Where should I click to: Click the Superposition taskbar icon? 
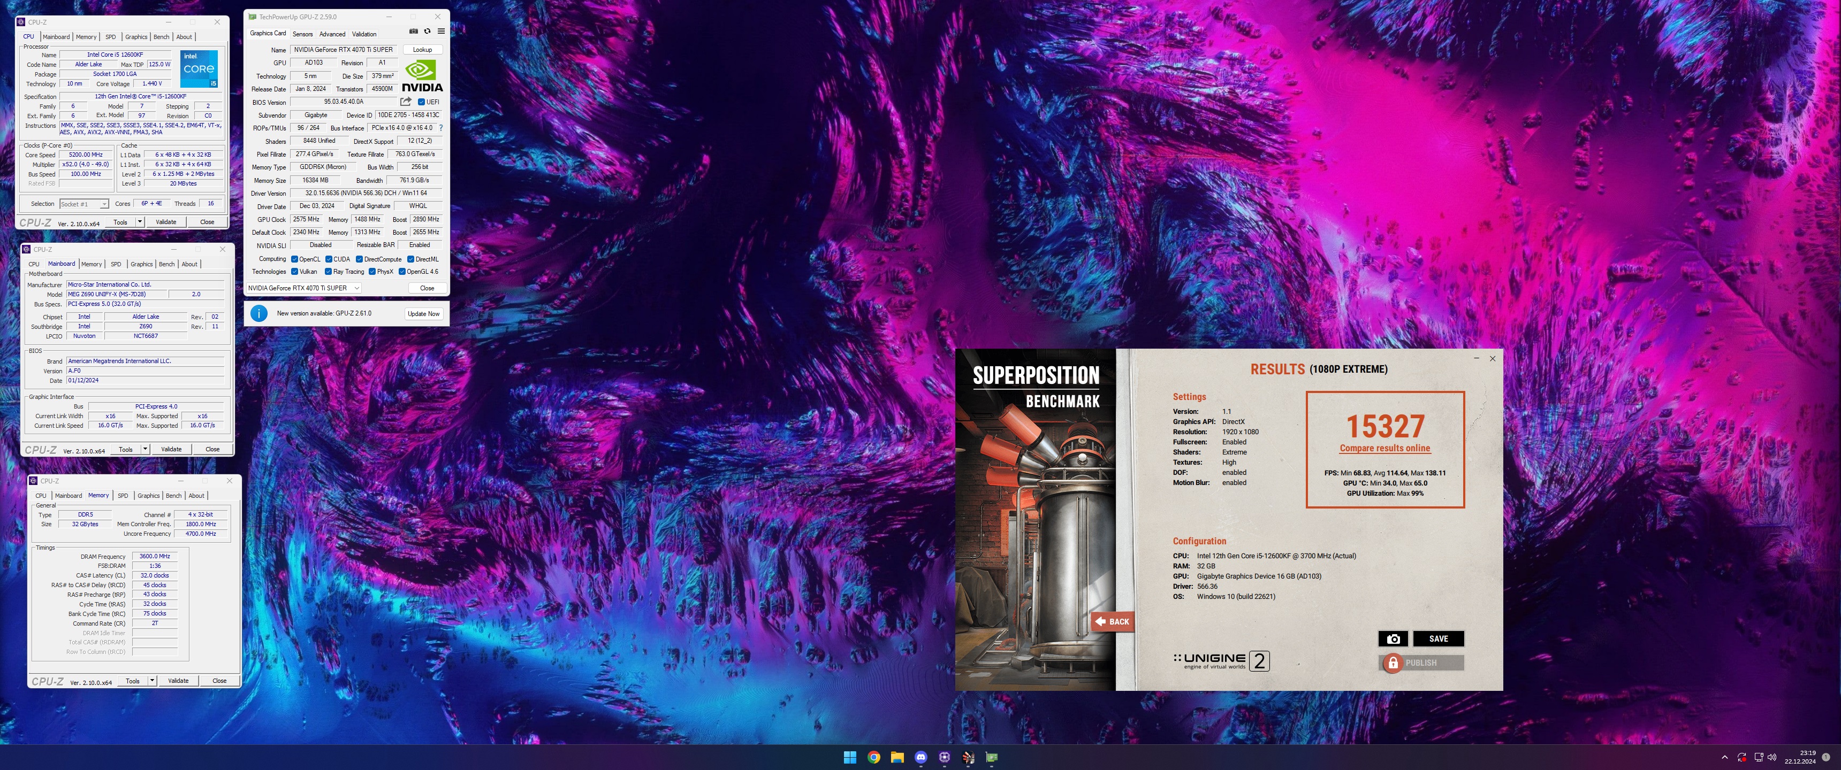[968, 757]
